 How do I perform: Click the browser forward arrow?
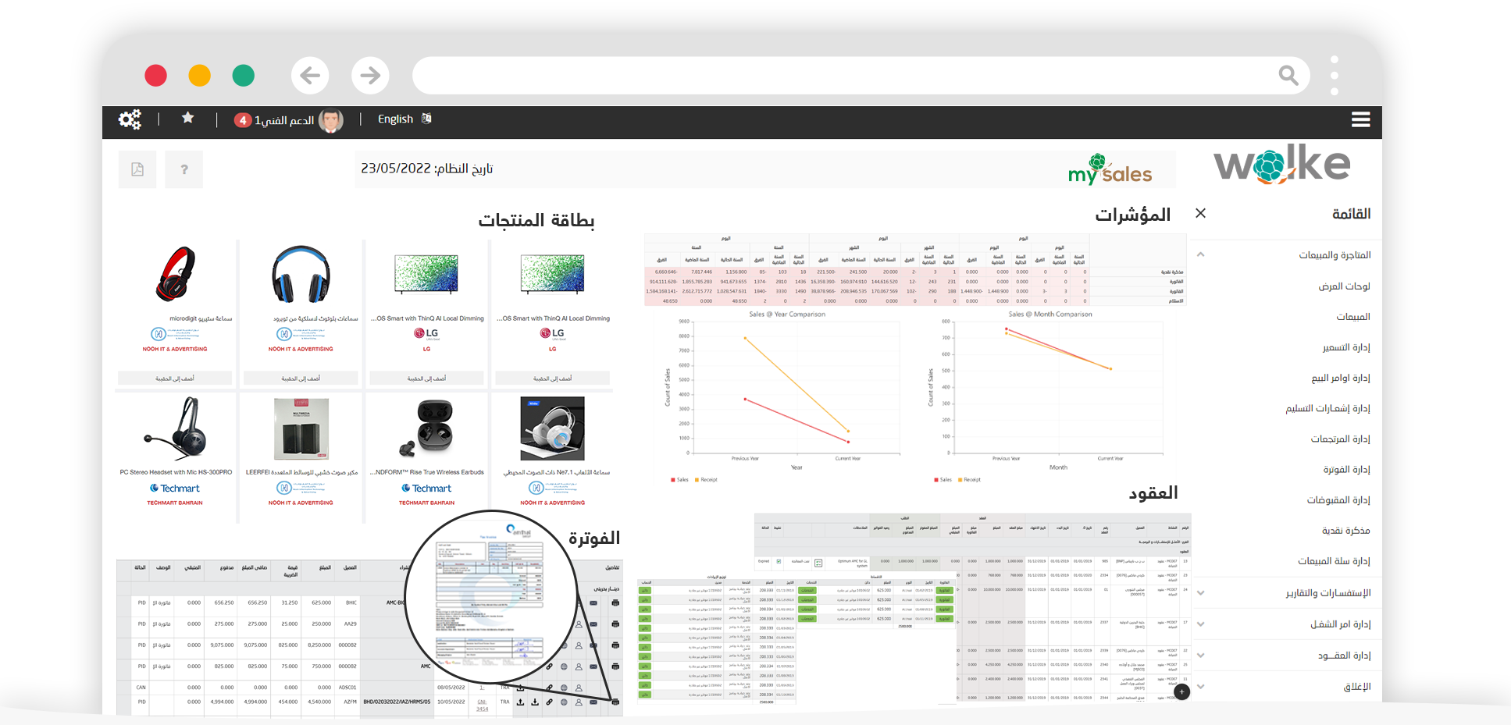370,76
